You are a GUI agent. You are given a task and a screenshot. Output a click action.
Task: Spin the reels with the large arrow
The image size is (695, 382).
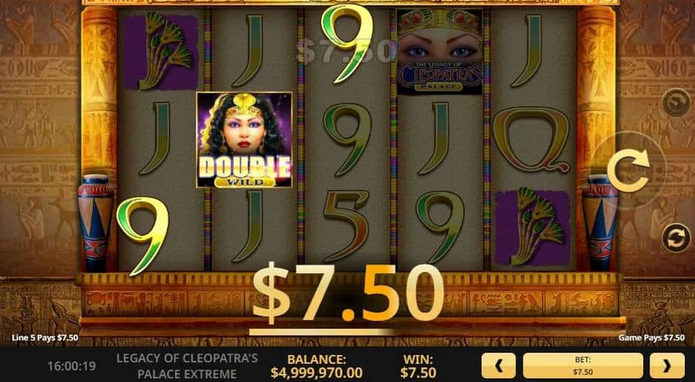pos(629,171)
